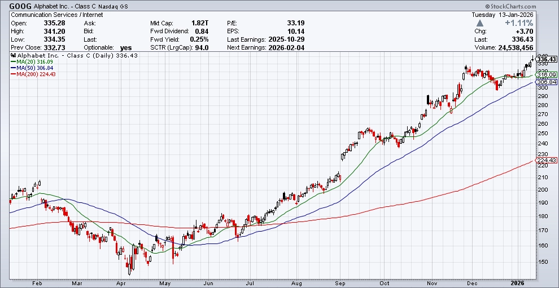Image resolution: width=559 pixels, height=288 pixels.
Task: Click the gray up-triangle change indicator
Action: tap(480, 23)
